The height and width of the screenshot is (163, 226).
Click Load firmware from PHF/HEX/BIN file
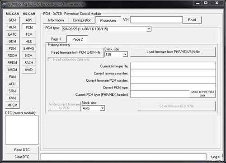click(x=173, y=52)
